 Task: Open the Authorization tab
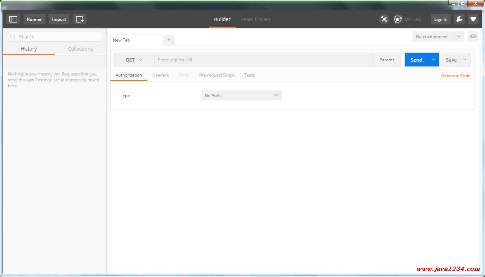point(129,75)
